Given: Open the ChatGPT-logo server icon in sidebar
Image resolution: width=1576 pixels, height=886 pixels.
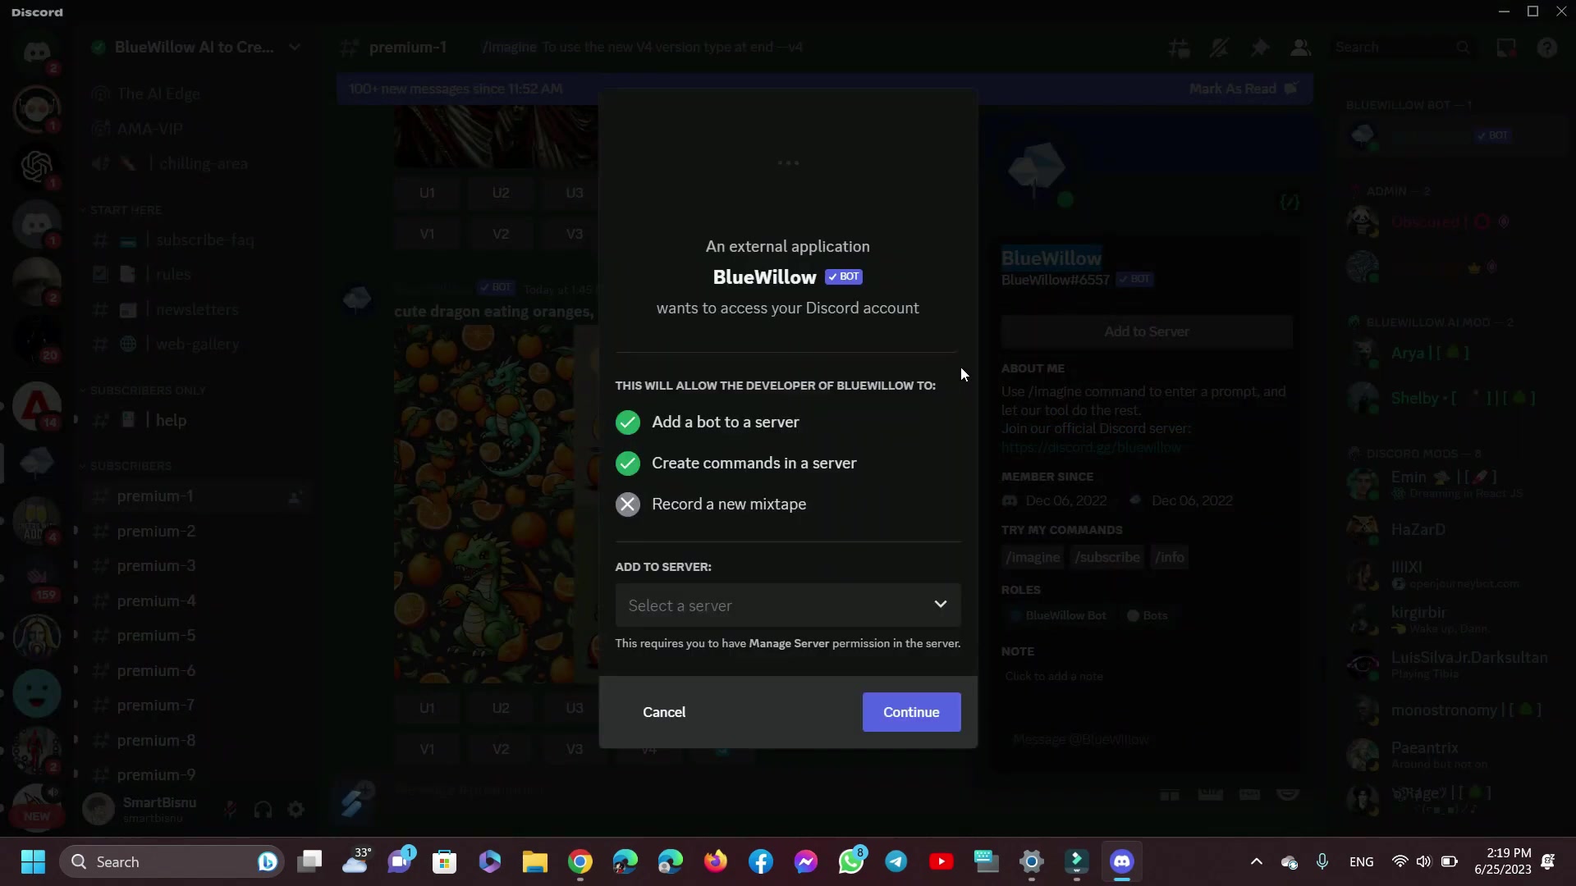Looking at the screenshot, I should (37, 167).
